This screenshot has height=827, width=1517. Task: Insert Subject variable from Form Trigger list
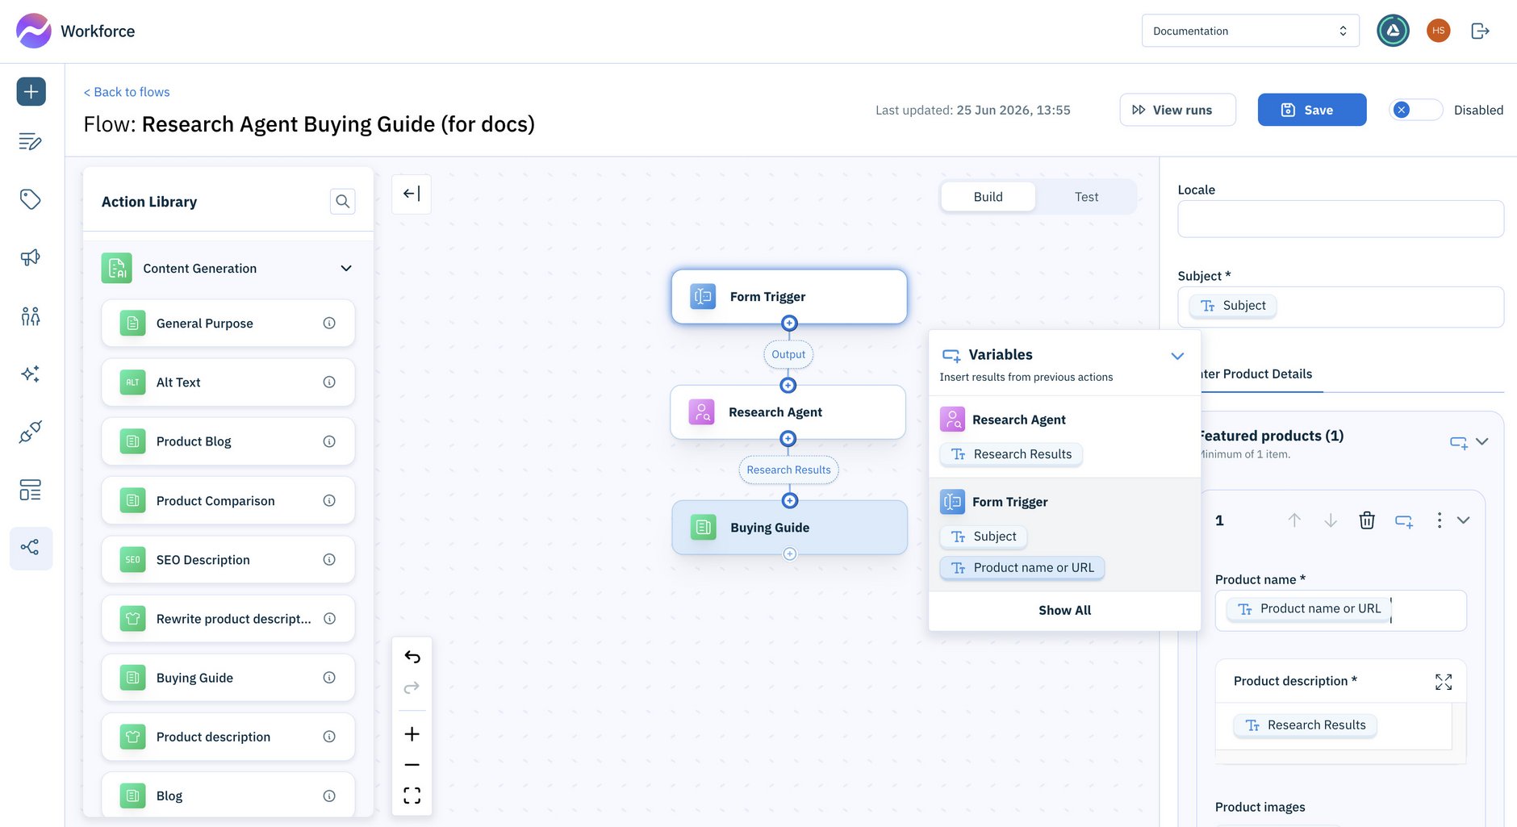click(x=983, y=537)
